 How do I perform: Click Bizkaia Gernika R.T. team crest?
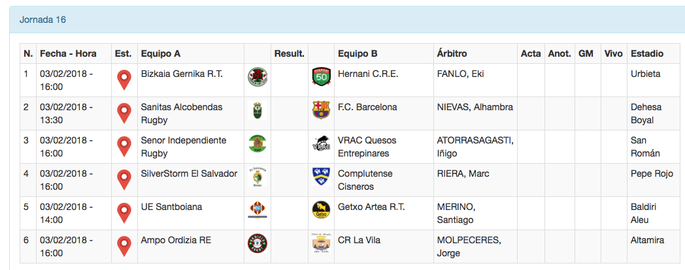click(x=258, y=78)
